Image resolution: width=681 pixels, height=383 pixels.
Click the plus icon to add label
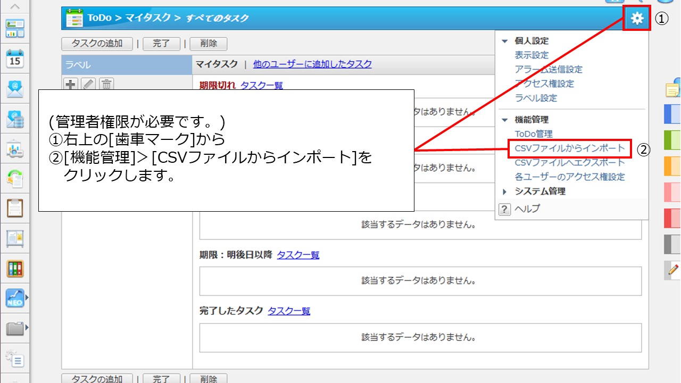pyautogui.click(x=70, y=84)
